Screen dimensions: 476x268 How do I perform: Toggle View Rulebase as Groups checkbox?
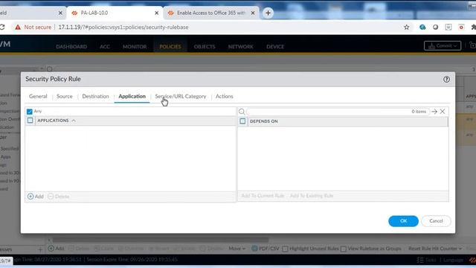[344, 249]
